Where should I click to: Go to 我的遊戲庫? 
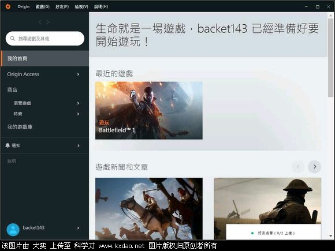point(20,127)
